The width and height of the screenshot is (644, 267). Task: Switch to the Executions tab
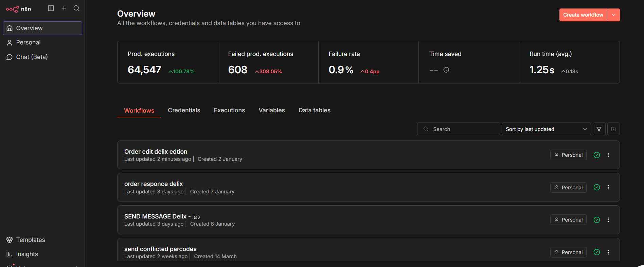click(x=229, y=110)
